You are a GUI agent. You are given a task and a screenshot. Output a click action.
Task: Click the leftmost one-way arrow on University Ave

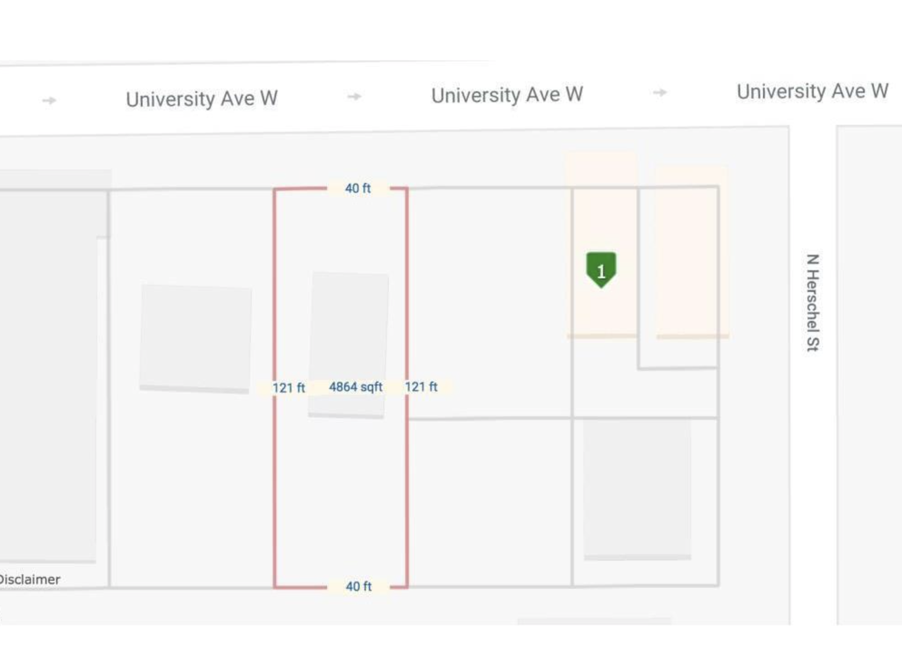(49, 100)
